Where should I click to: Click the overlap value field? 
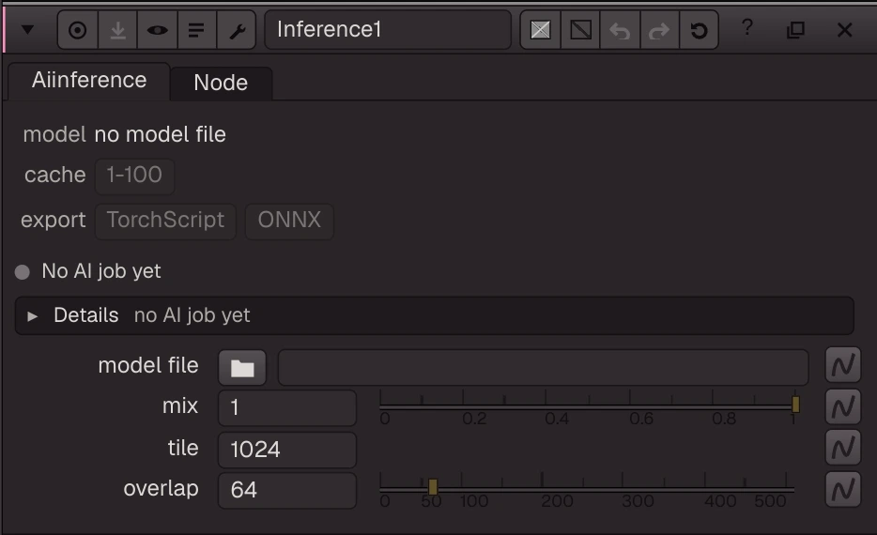[x=287, y=490]
